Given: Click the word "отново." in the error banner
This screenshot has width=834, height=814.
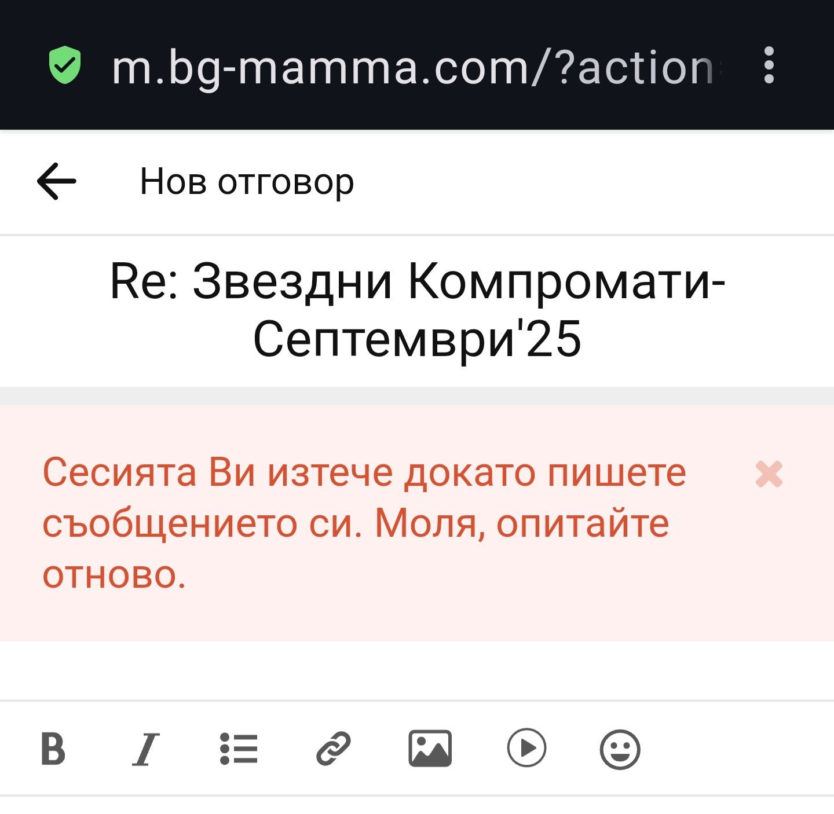Looking at the screenshot, I should point(114,574).
